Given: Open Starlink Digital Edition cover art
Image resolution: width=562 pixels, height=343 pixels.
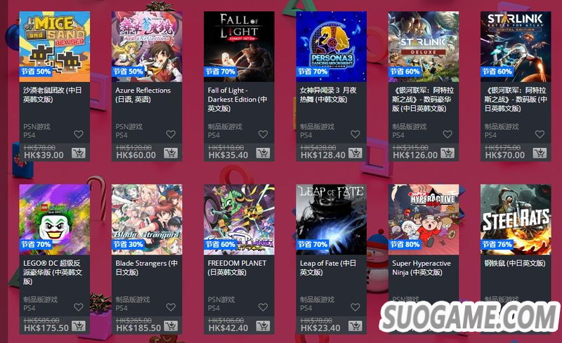Looking at the screenshot, I should coord(516,46).
